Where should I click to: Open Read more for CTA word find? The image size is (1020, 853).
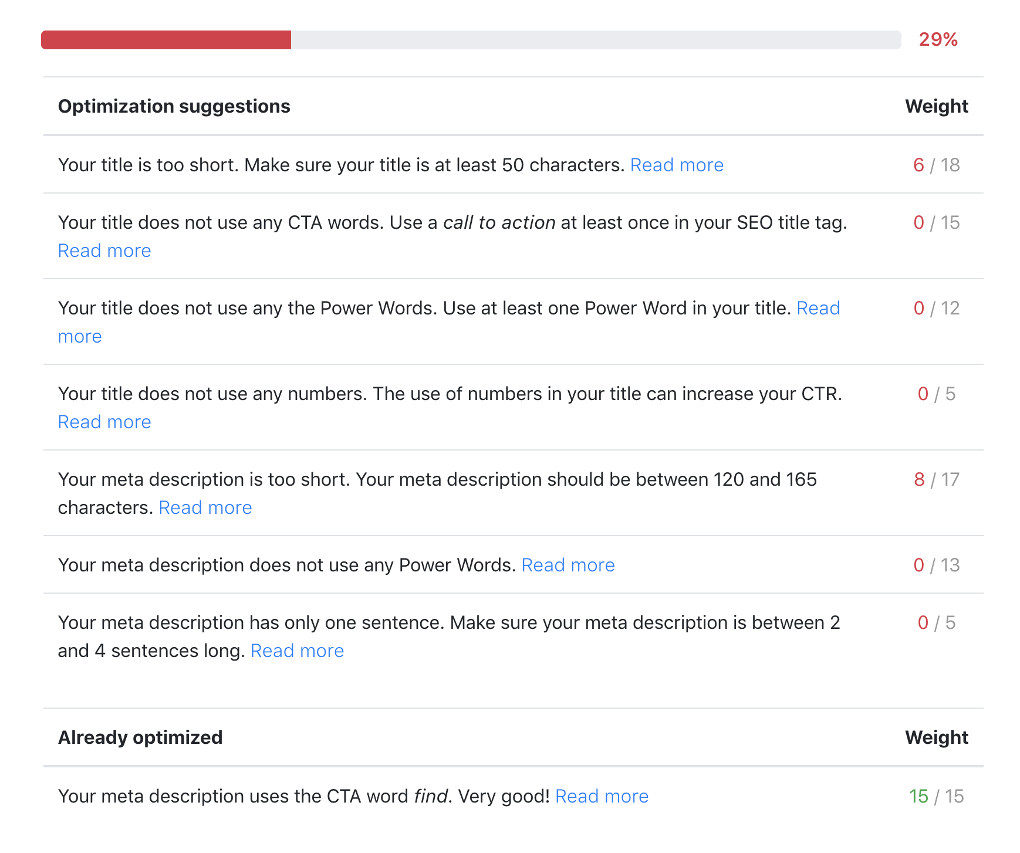tap(602, 796)
